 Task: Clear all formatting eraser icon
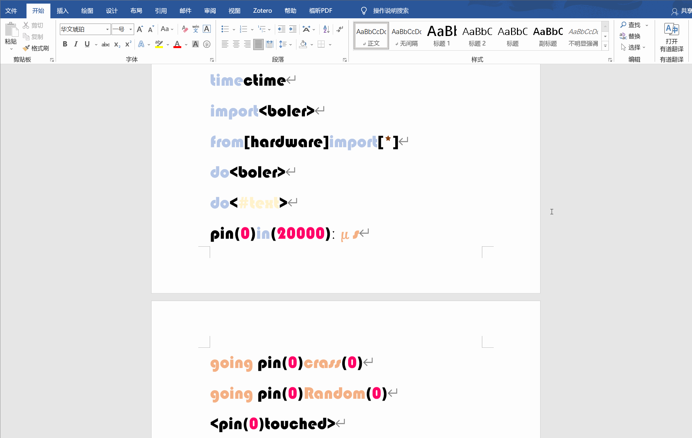pyautogui.click(x=185, y=29)
